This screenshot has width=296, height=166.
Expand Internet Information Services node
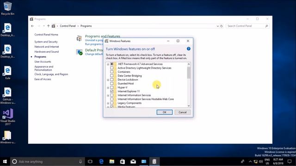(108, 95)
